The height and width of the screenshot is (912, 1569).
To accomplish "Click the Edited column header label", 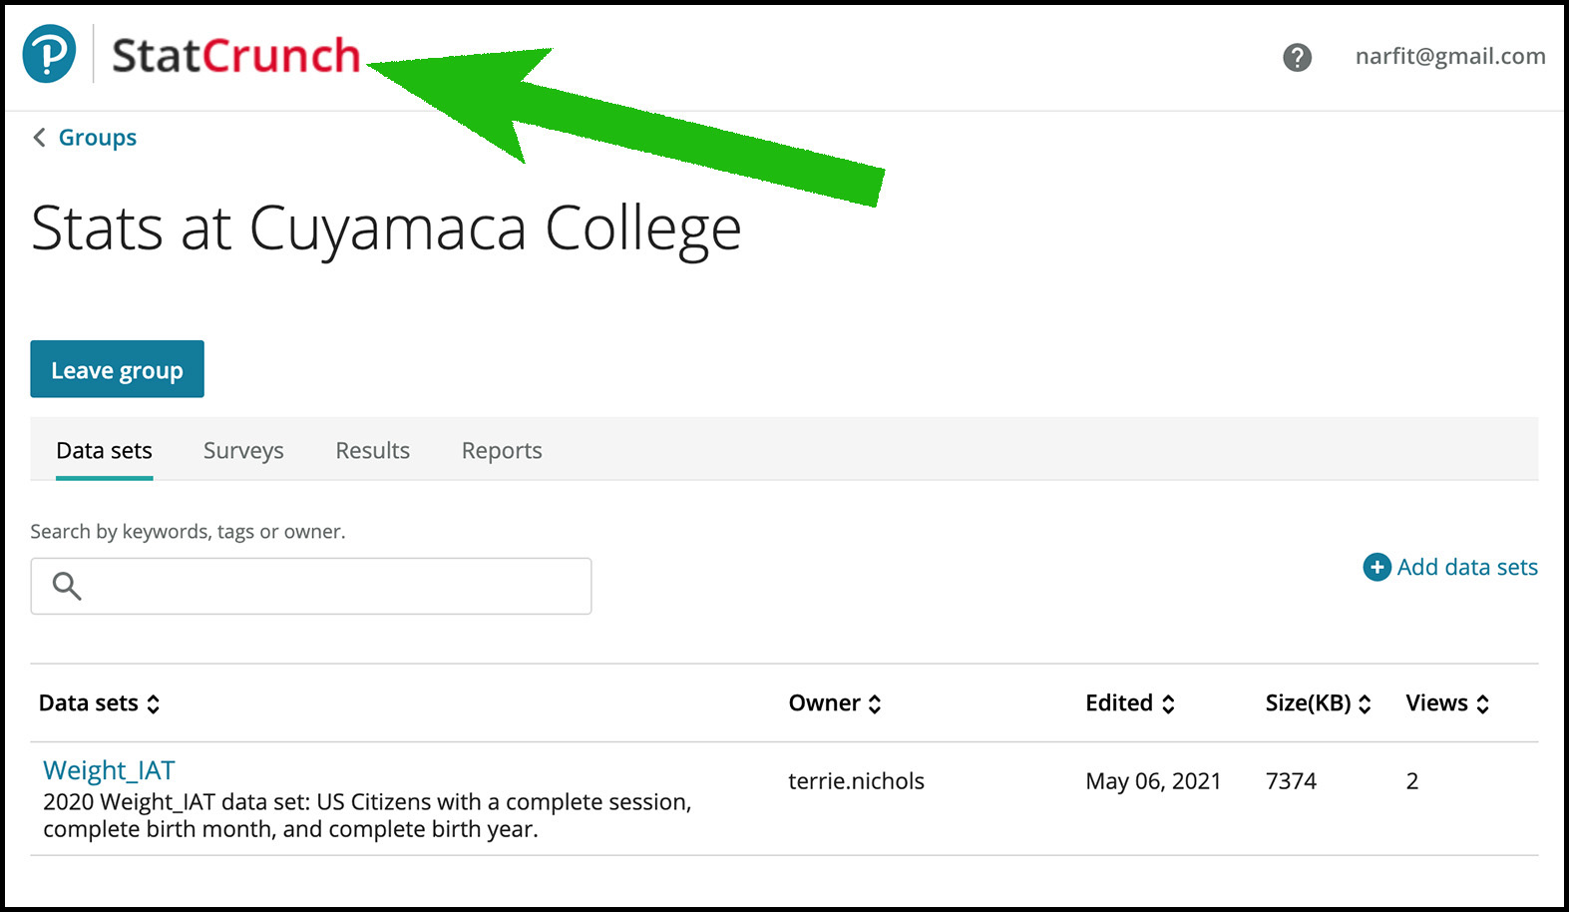I will click(x=1119, y=703).
